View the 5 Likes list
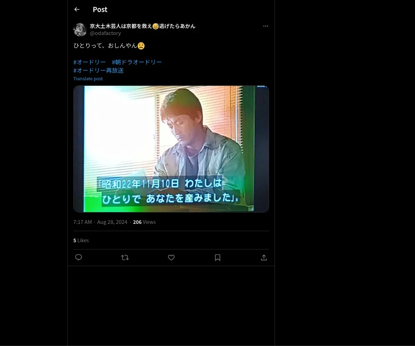 (x=81, y=240)
